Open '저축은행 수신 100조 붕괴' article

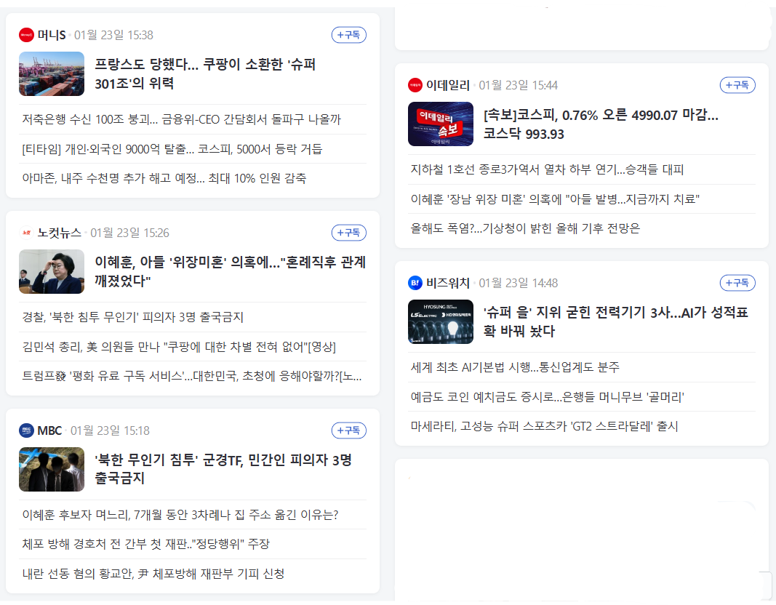[x=182, y=119]
